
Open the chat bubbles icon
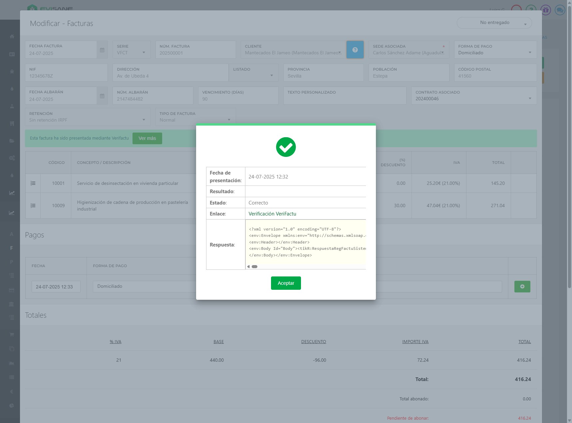point(560,10)
